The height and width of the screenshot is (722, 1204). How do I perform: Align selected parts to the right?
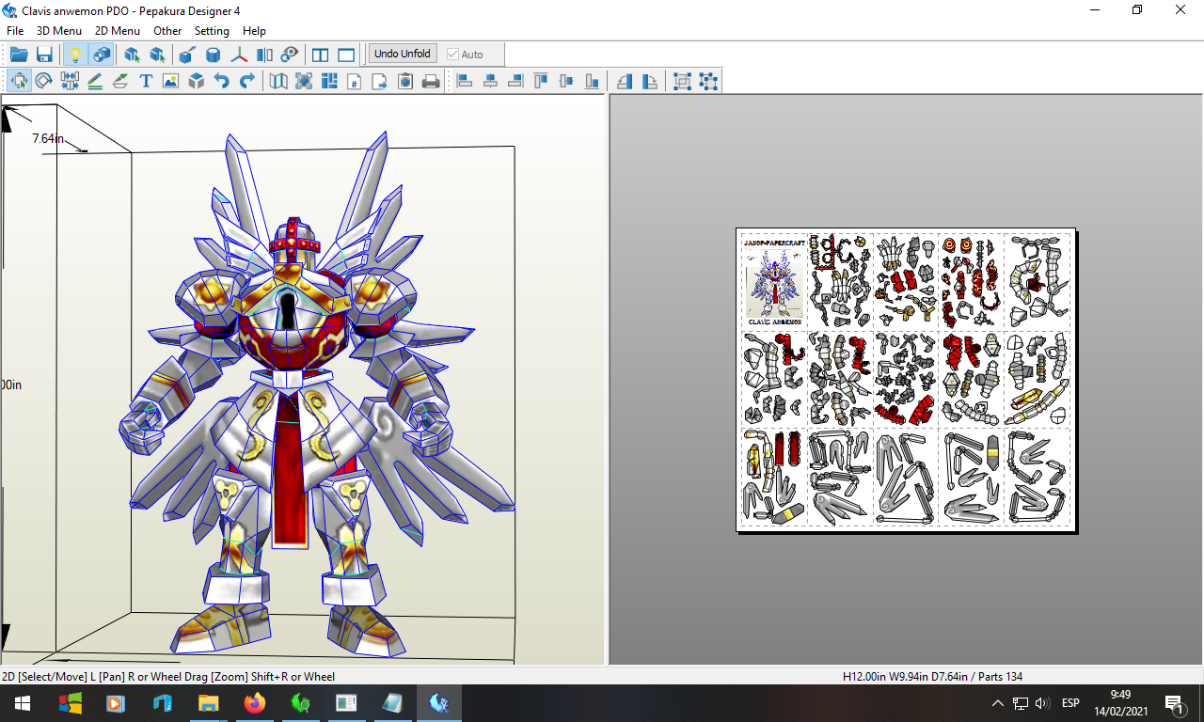click(x=515, y=81)
